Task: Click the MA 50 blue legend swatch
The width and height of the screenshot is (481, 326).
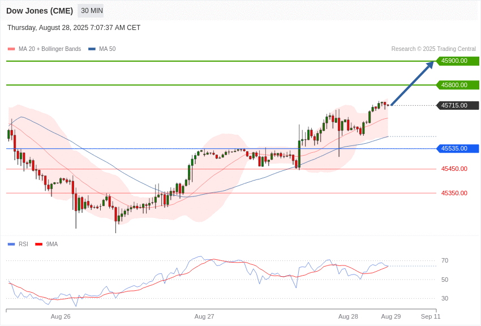Action: tap(92, 49)
